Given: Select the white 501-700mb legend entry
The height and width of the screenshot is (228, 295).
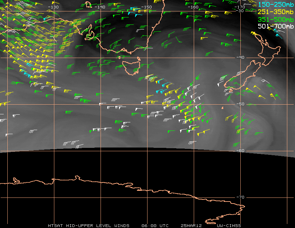Looking at the screenshot, I should [276, 26].
